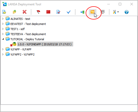Collapse the TUTORIAL - Deploy Tutorial node

[x=3, y=39]
